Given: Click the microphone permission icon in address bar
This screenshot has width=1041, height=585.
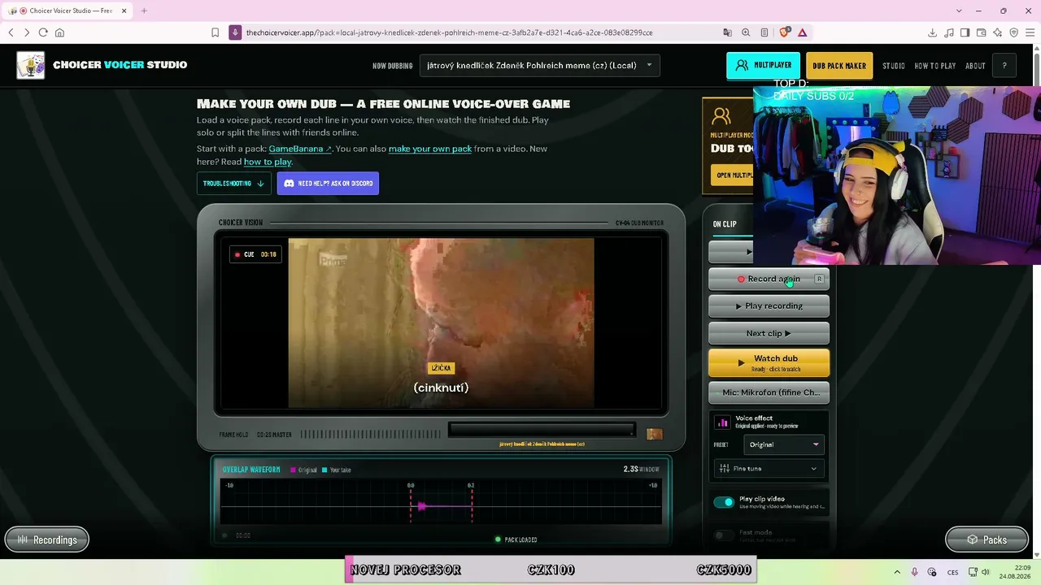Looking at the screenshot, I should pyautogui.click(x=235, y=32).
